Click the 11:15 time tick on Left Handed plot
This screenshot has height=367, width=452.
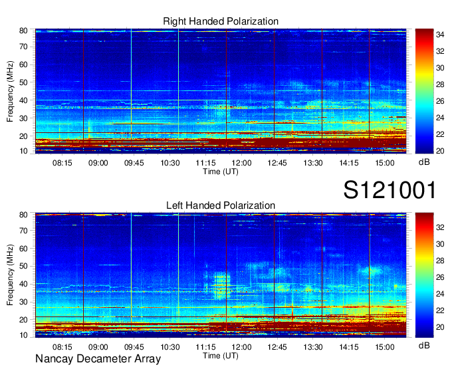pos(205,347)
